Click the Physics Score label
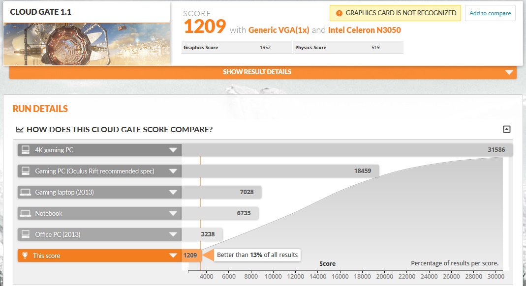The image size is (526, 286). (310, 48)
